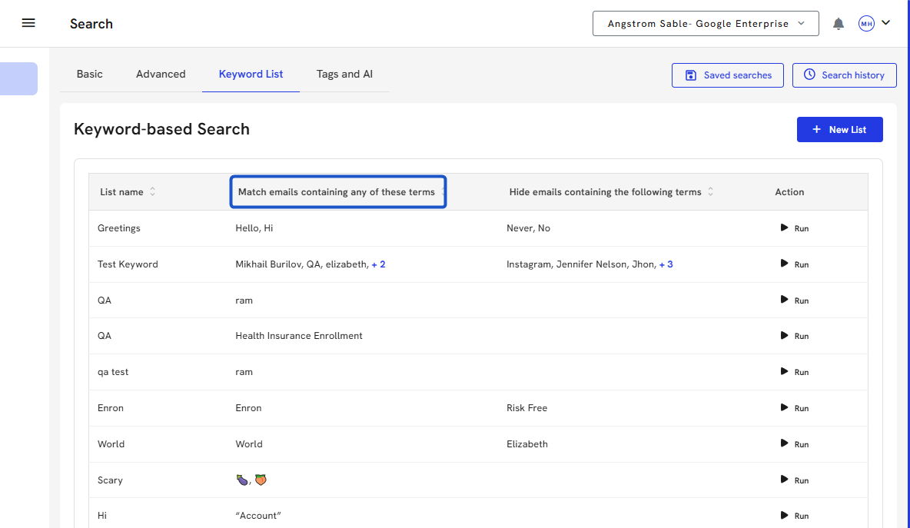Screen dimensions: 910x528
Task: Run the Test Keyword list
Action: pyautogui.click(x=795, y=264)
